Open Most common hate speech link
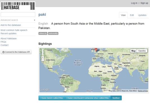150x103 pixels. click(x=14, y=30)
